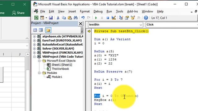The image size is (198, 111).
Task: Expand EuroTool project node
Action: coord(34,40)
